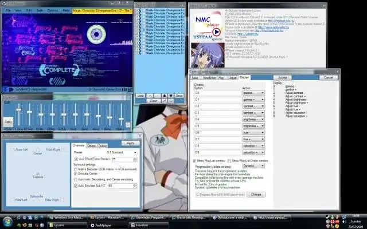
Task: Click Accept in the settings window
Action: (x=282, y=78)
